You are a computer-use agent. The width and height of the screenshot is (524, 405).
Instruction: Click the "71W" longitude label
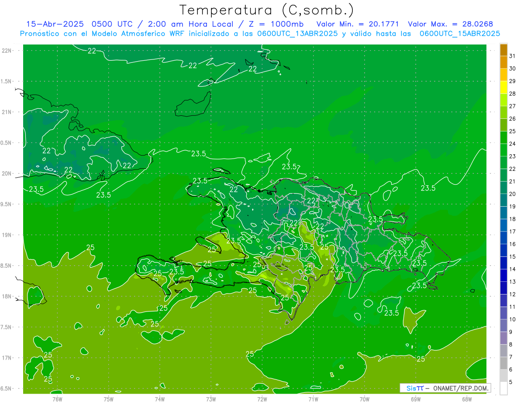pos(313,399)
